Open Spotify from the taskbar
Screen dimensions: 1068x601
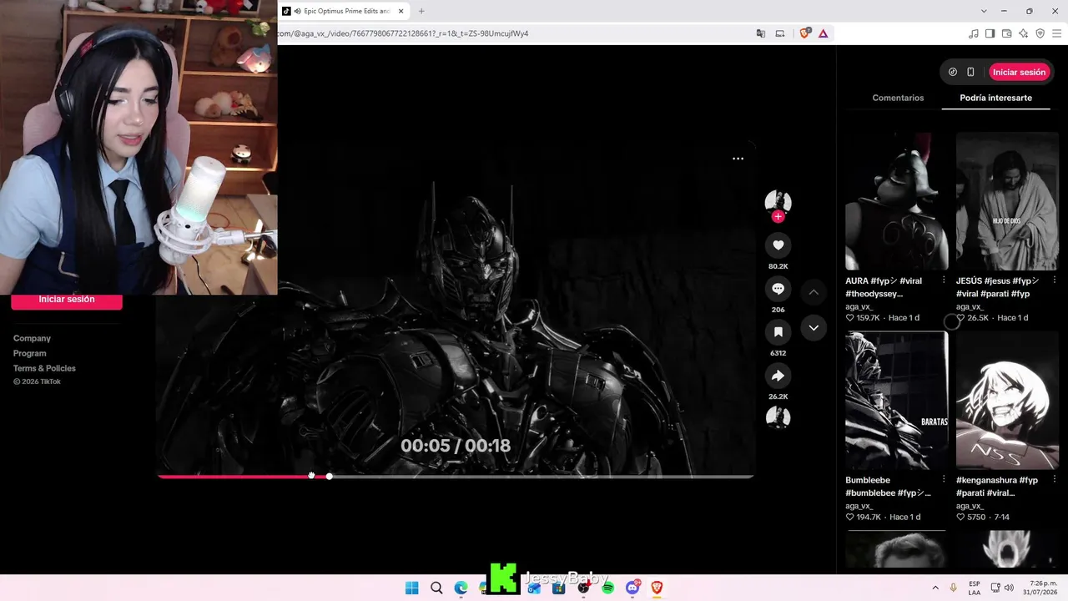tap(608, 588)
